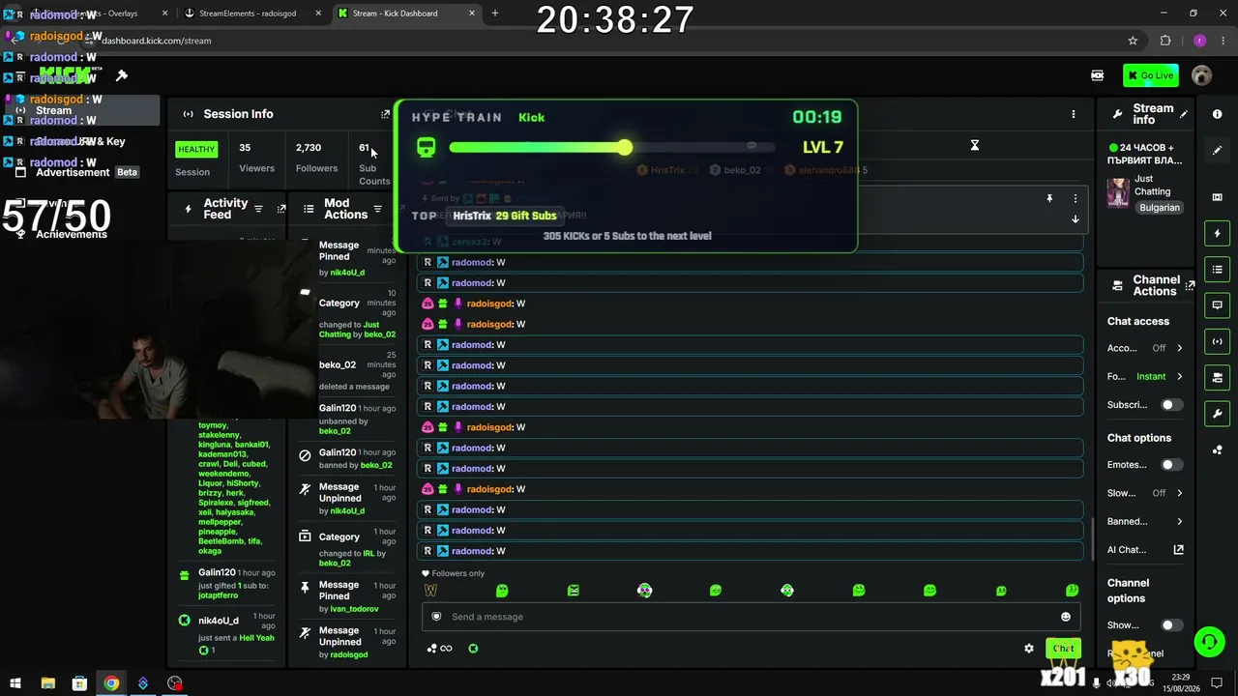Toggle the Show switch under Channel options
This screenshot has width=1238, height=696.
pos(1171,625)
